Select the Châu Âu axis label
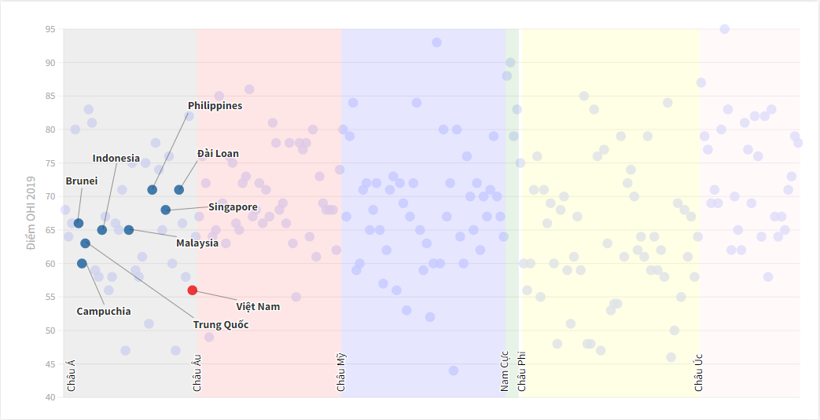This screenshot has width=820, height=420. (x=197, y=373)
